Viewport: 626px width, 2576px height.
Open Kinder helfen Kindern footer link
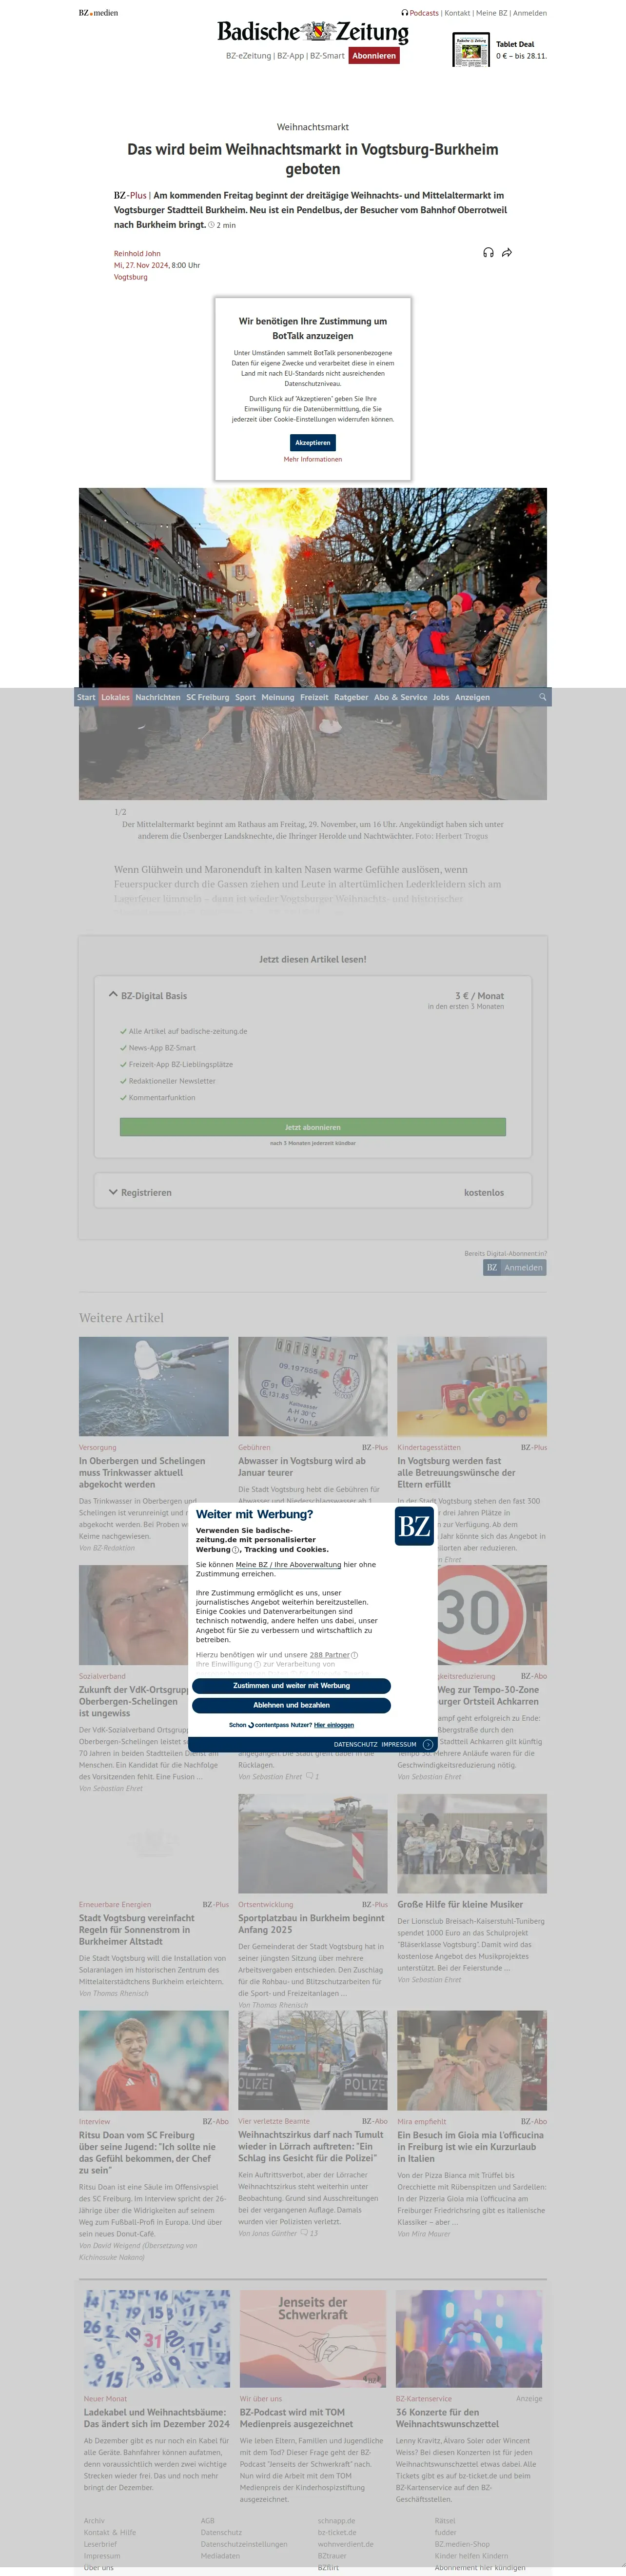point(471,2556)
